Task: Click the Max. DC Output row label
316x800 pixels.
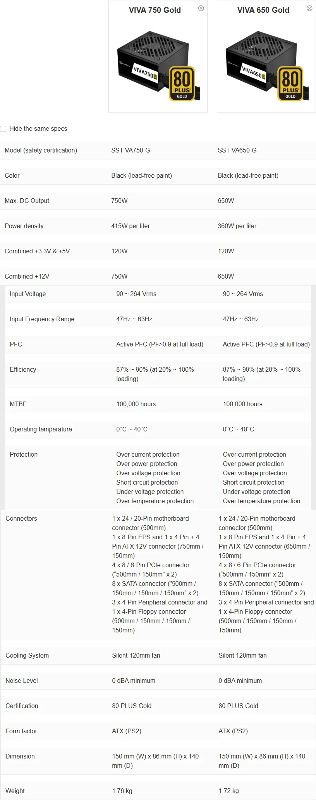Action: tap(27, 201)
